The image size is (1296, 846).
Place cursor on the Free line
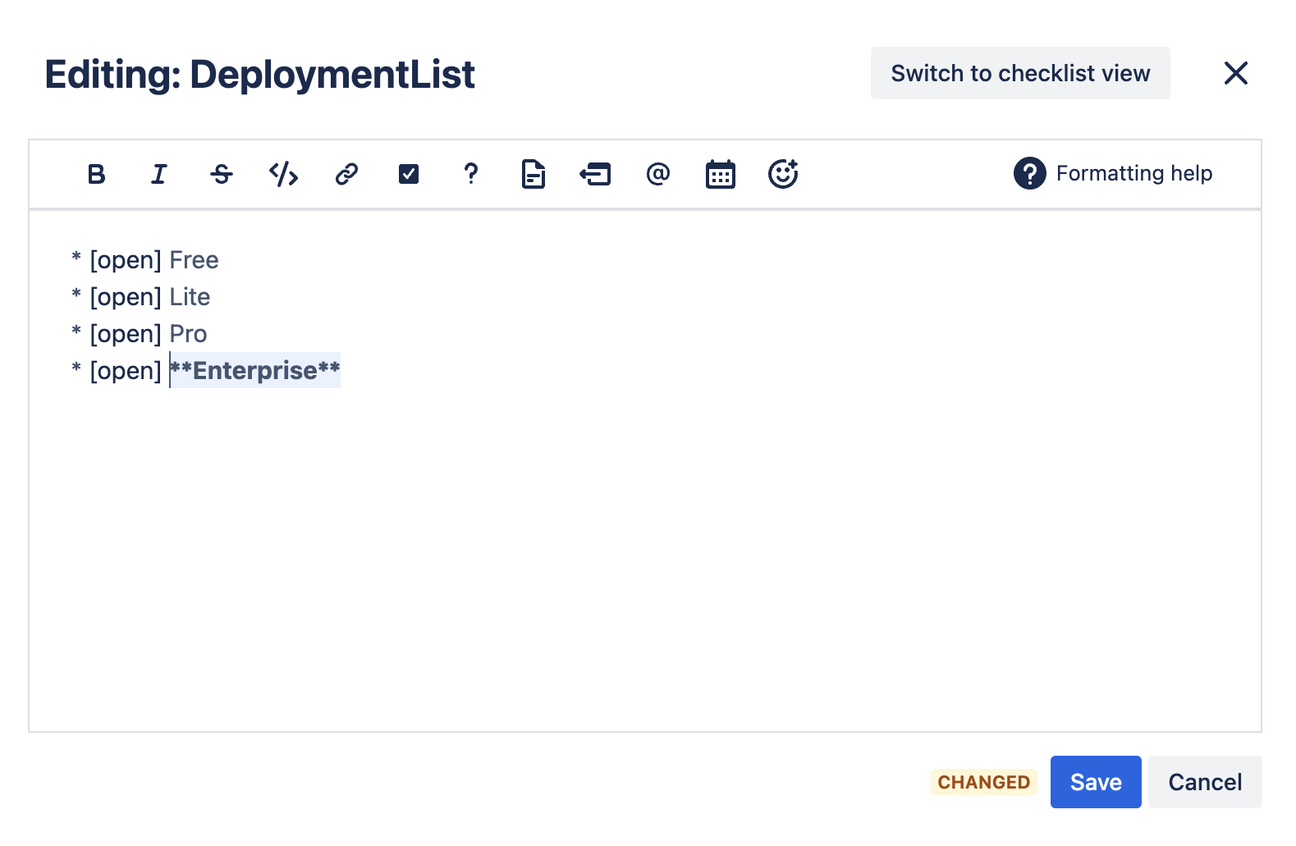(x=195, y=260)
